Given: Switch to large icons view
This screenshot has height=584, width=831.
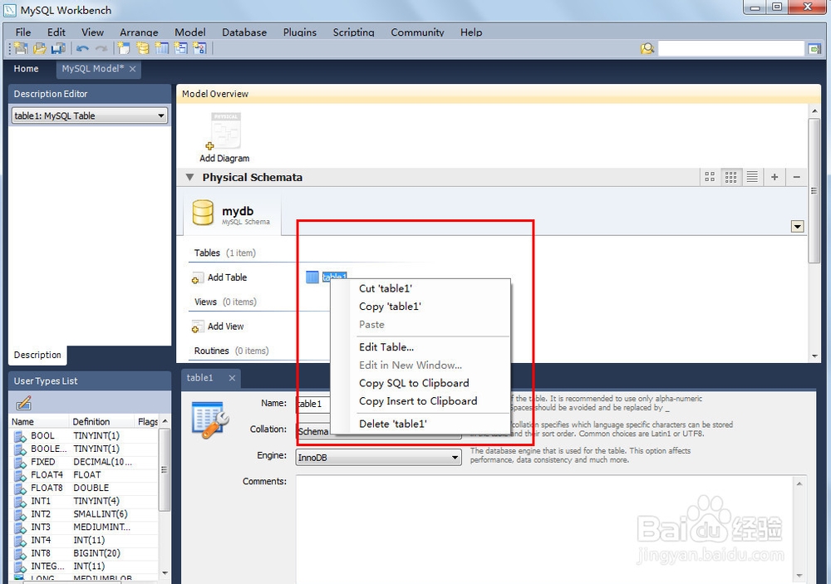Looking at the screenshot, I should [x=710, y=177].
